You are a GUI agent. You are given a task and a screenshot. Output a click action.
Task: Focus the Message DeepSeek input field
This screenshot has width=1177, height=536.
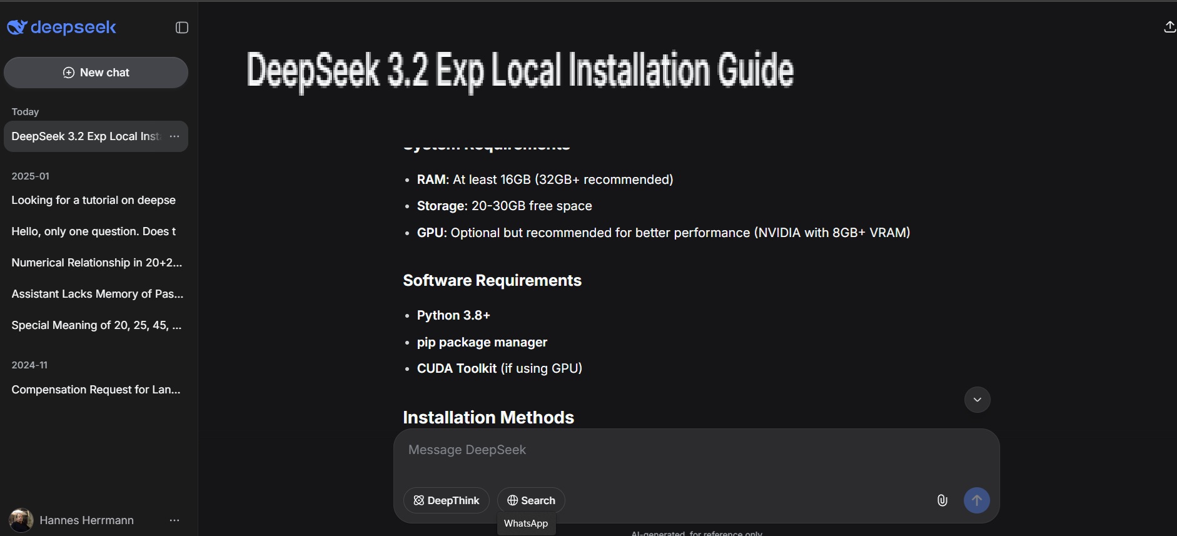pyautogui.click(x=696, y=450)
